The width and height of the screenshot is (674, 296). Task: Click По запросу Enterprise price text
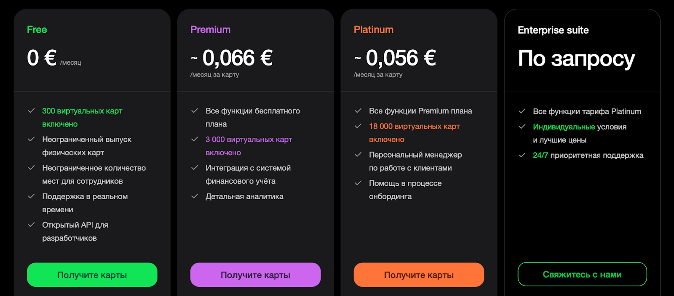coord(576,59)
